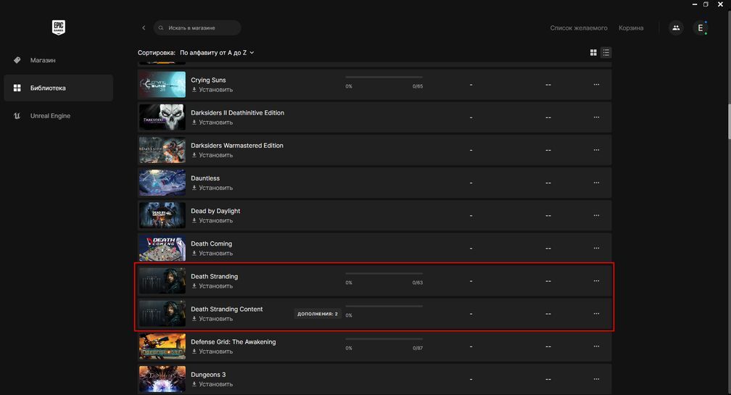The width and height of the screenshot is (731, 395).
Task: Open the Корзина cart link
Action: [631, 28]
